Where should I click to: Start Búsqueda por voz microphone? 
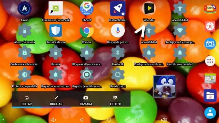click(x=118, y=31)
